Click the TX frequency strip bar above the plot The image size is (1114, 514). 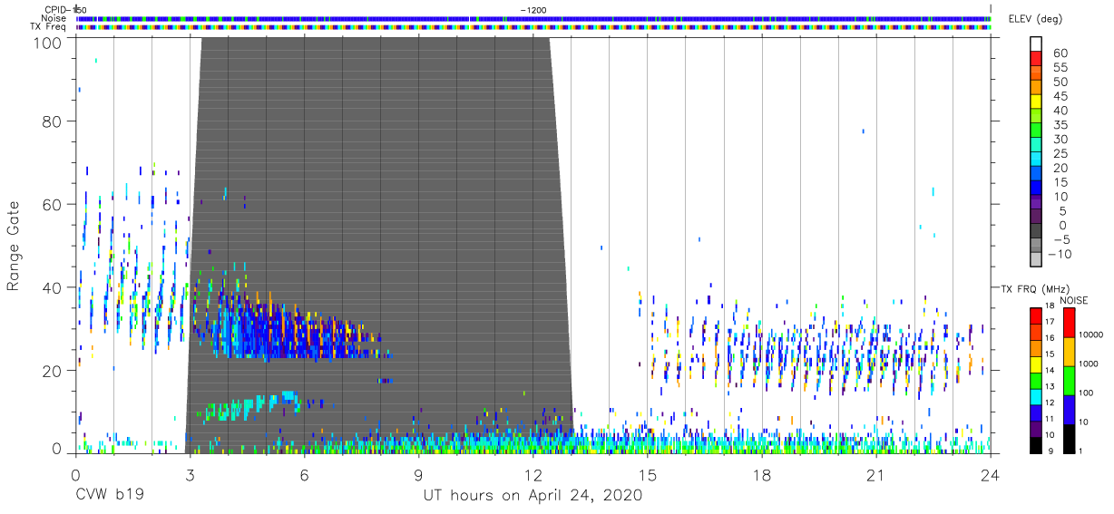533,27
